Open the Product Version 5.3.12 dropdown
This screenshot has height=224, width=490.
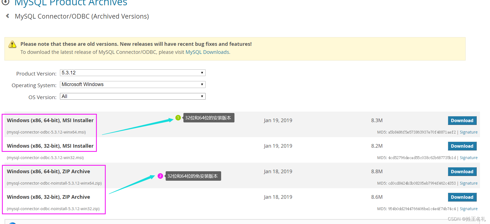[x=133, y=73]
